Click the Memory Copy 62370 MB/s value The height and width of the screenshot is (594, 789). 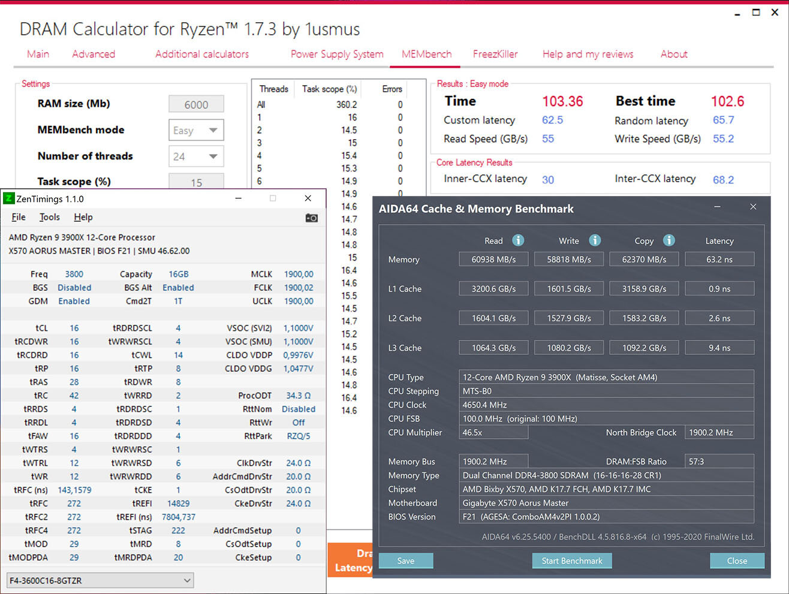[645, 260]
